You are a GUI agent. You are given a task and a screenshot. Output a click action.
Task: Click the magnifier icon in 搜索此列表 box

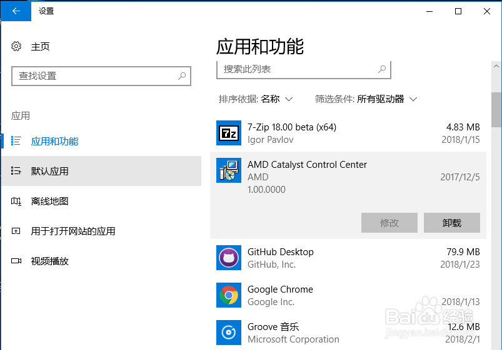(382, 69)
